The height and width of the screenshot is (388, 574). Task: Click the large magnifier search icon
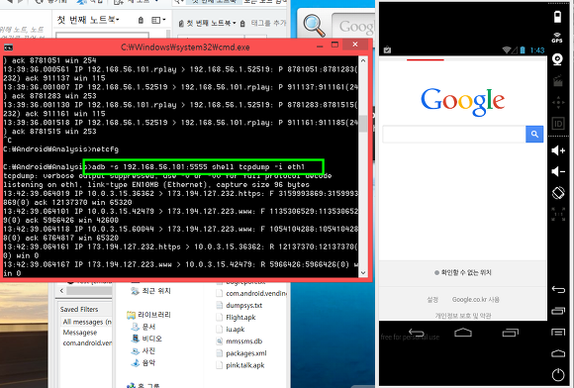[314, 26]
